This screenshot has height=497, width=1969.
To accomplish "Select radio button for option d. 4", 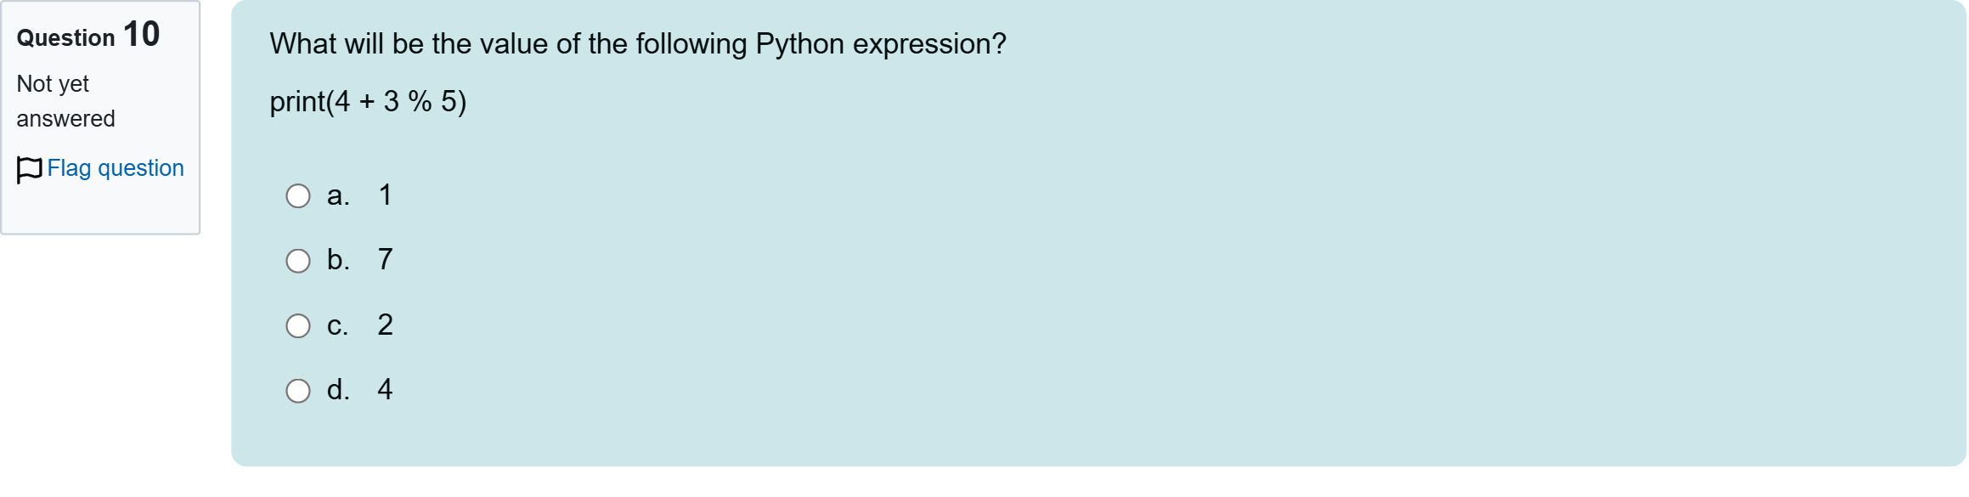I will (x=298, y=390).
